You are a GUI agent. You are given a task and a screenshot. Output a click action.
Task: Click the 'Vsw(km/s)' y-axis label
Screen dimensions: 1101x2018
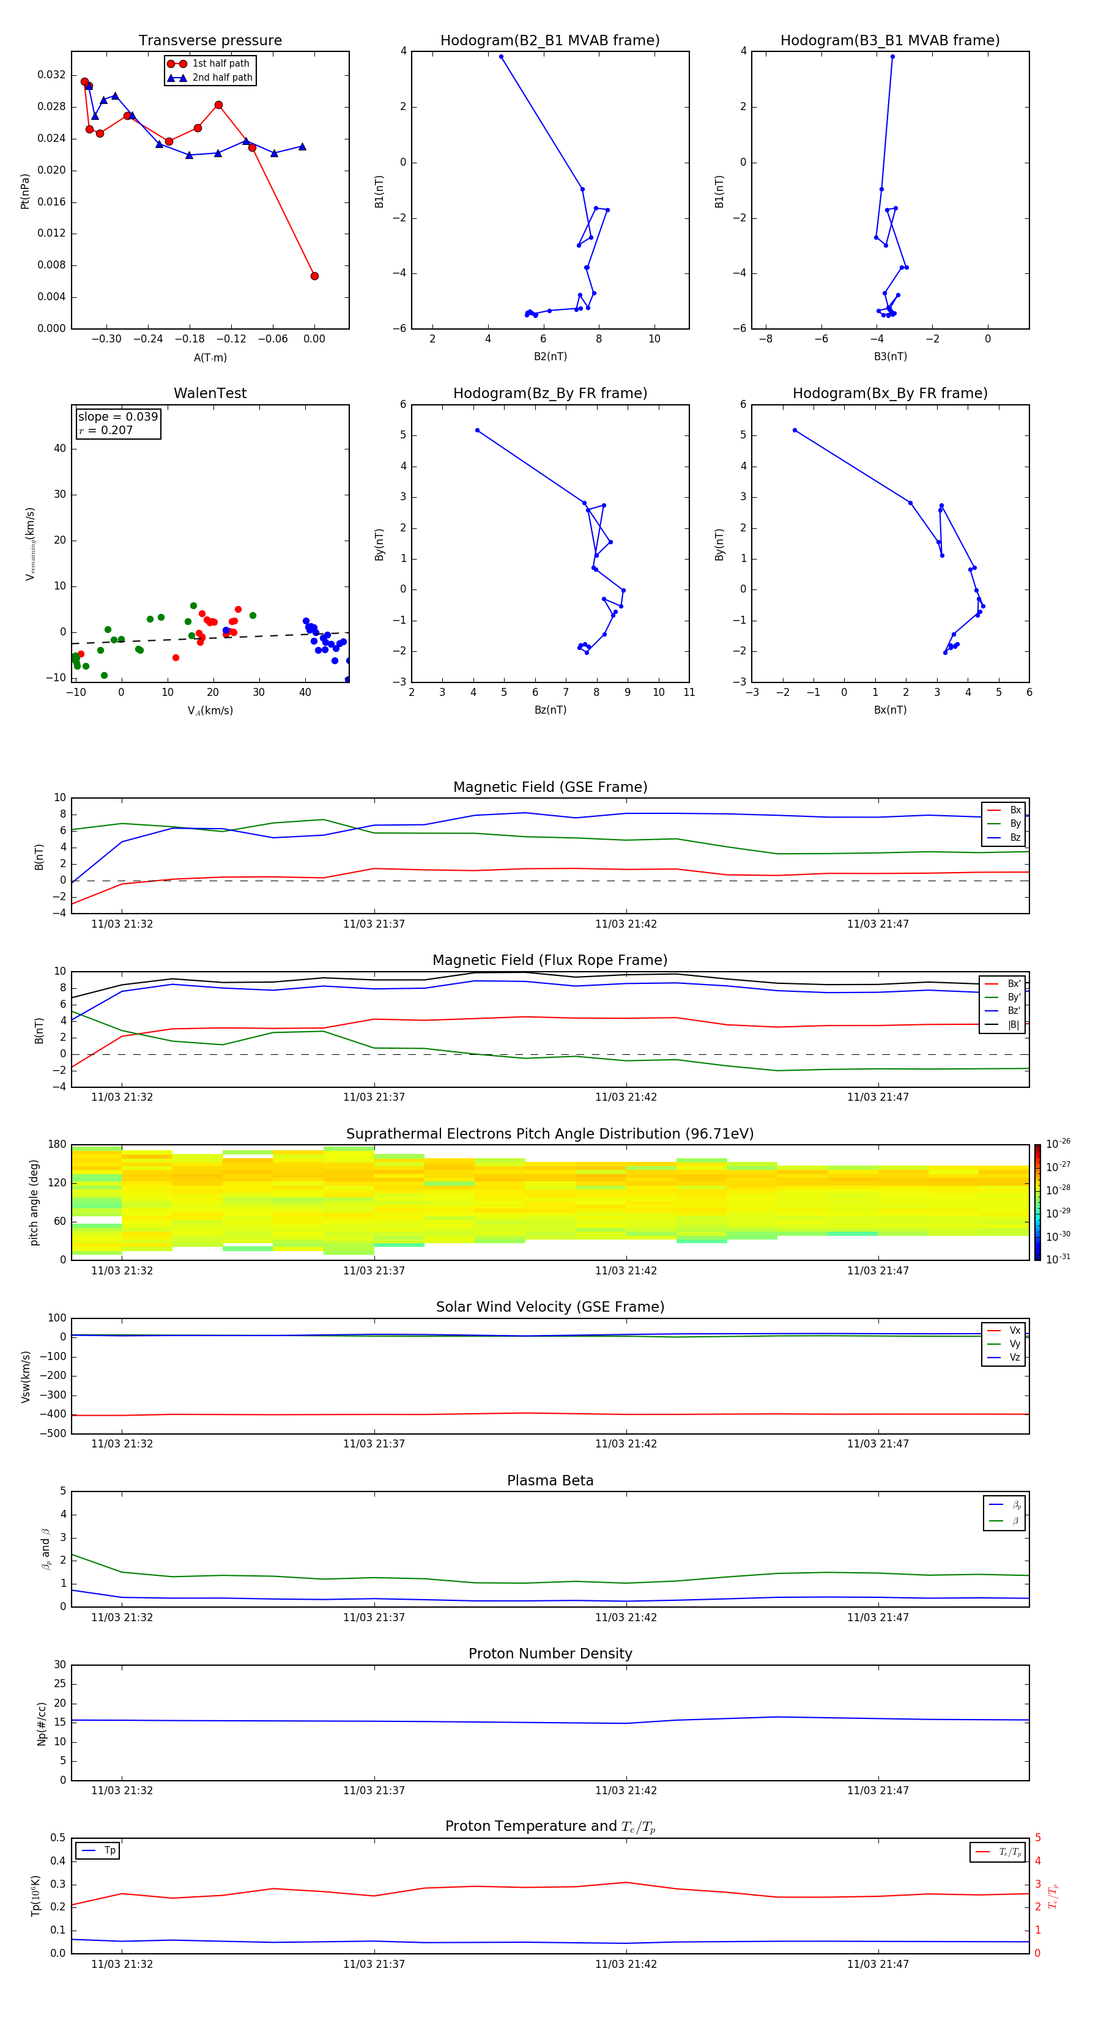tap(25, 1377)
